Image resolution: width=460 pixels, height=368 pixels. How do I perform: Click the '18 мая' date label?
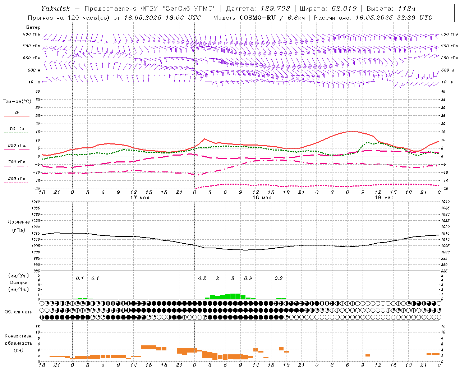[262, 198]
